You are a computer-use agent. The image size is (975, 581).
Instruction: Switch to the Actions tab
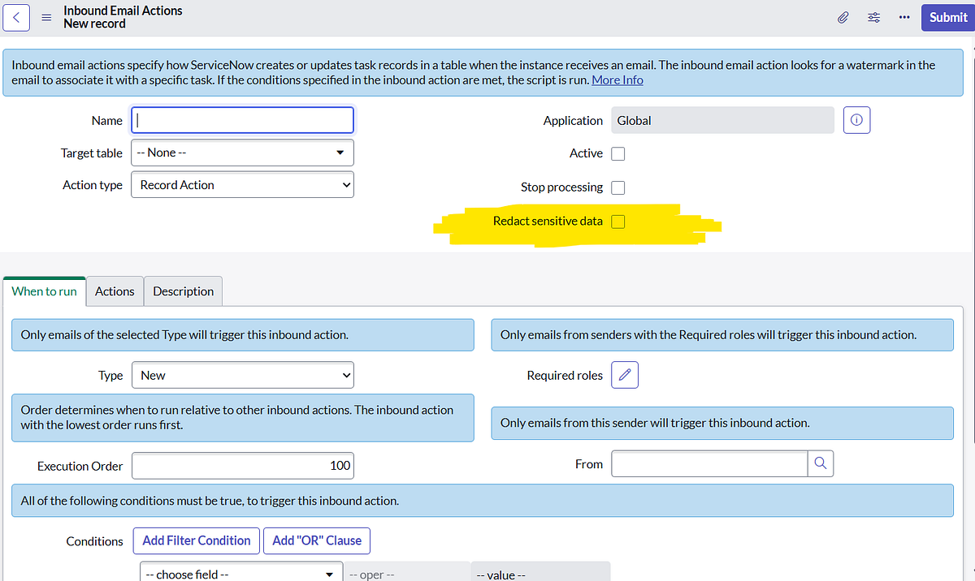114,290
